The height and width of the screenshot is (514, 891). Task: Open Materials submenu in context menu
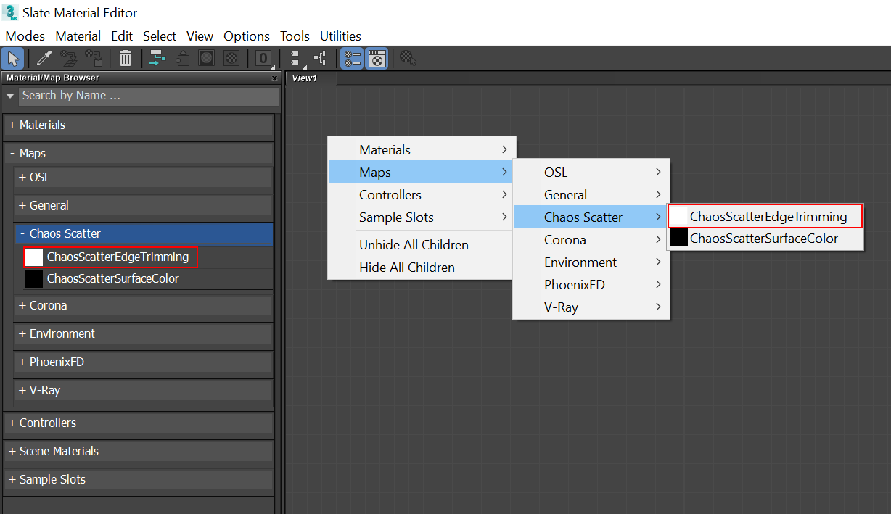(x=422, y=149)
